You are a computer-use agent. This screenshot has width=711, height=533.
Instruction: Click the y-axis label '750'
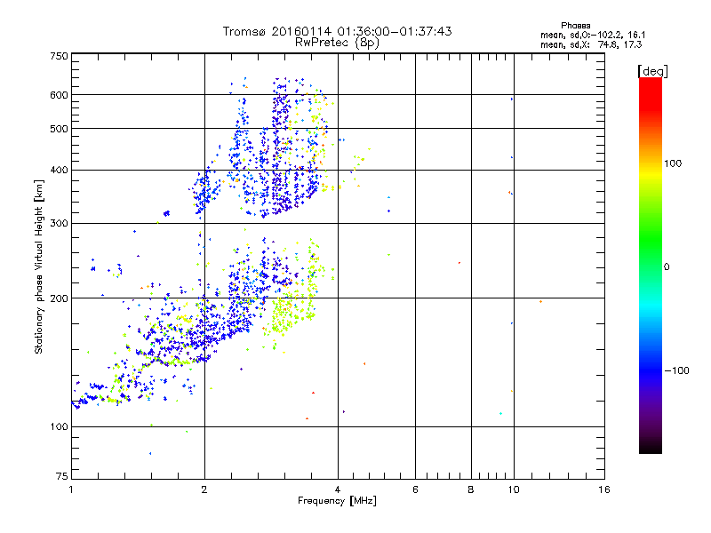click(x=60, y=56)
